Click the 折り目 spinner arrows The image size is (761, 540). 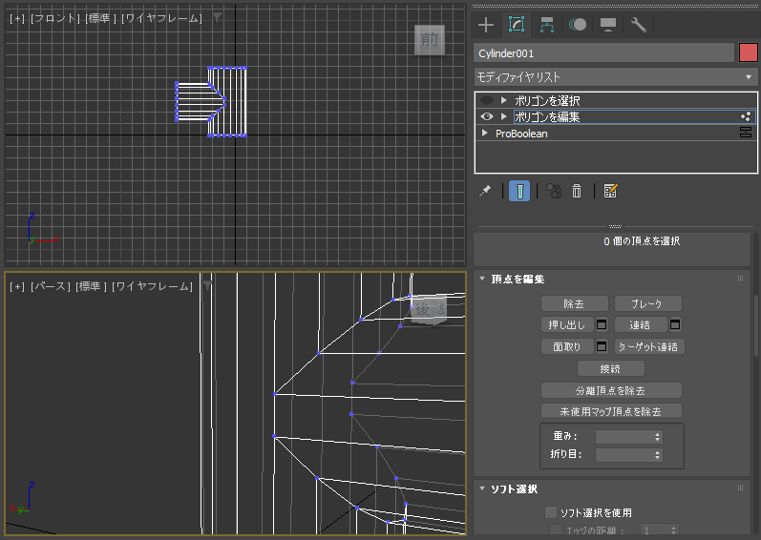pos(657,455)
